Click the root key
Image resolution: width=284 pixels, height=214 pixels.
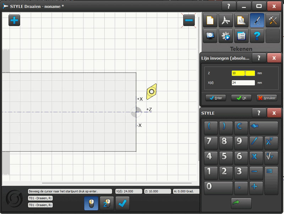point(271,158)
